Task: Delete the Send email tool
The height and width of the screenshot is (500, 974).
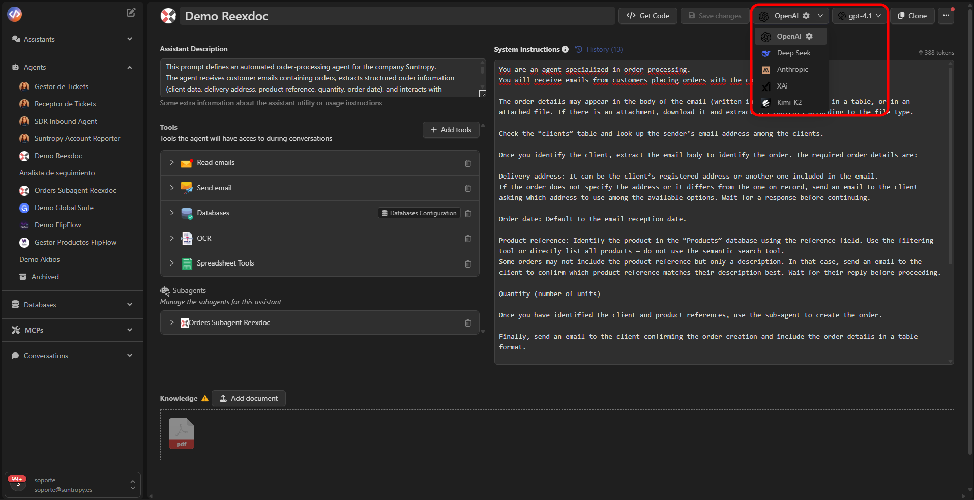Action: [468, 188]
